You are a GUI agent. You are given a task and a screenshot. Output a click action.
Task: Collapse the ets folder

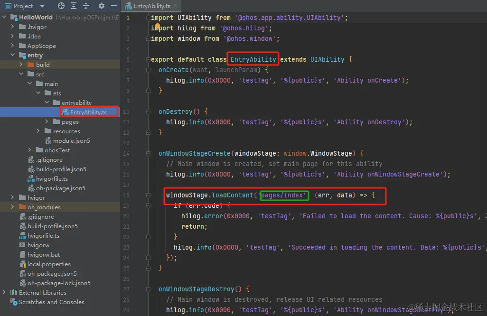click(x=38, y=93)
